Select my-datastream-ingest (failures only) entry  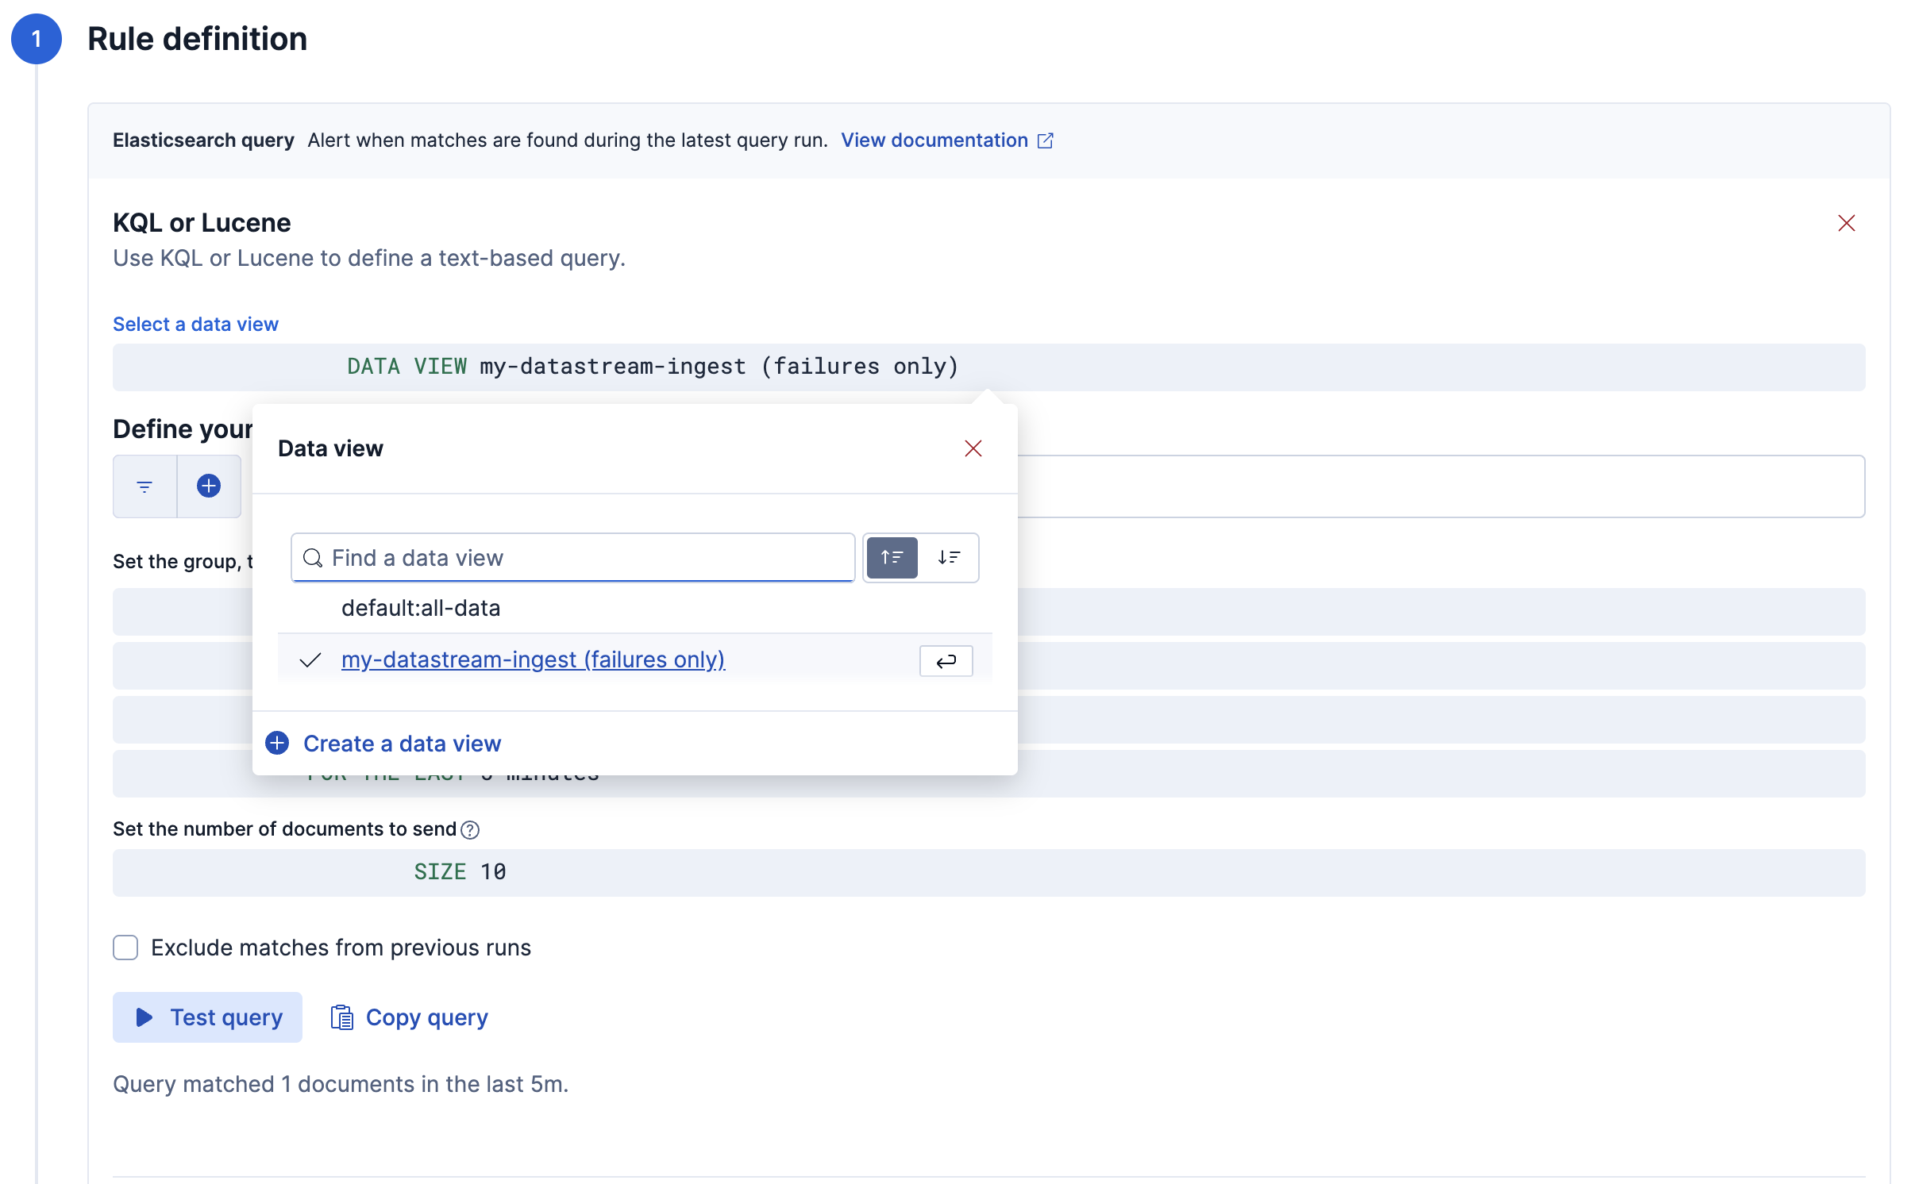tap(533, 659)
